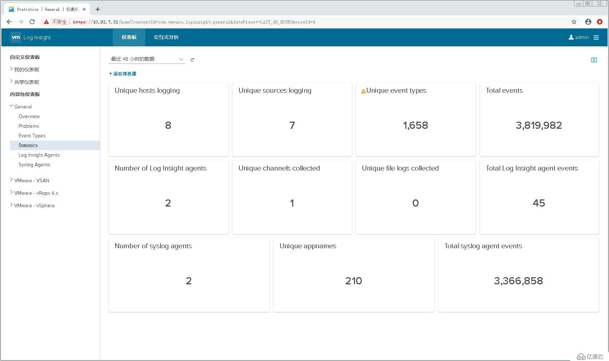Click the Total events value 3,819,982
Viewport: 609px width, 361px height.
(539, 125)
